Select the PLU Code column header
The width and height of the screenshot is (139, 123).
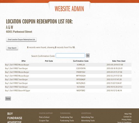point(49,61)
